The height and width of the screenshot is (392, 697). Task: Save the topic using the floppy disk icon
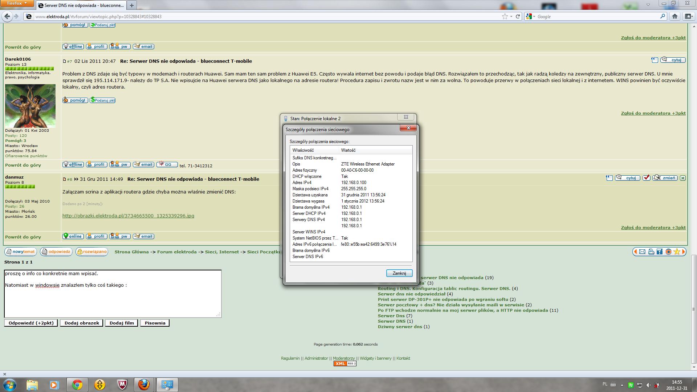click(660, 252)
